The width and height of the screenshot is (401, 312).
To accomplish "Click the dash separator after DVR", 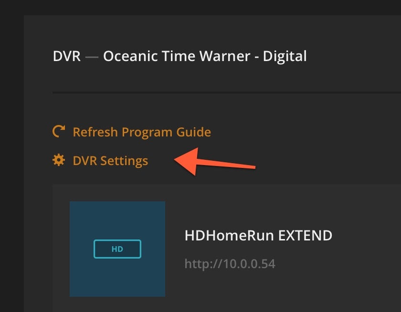I will (92, 57).
